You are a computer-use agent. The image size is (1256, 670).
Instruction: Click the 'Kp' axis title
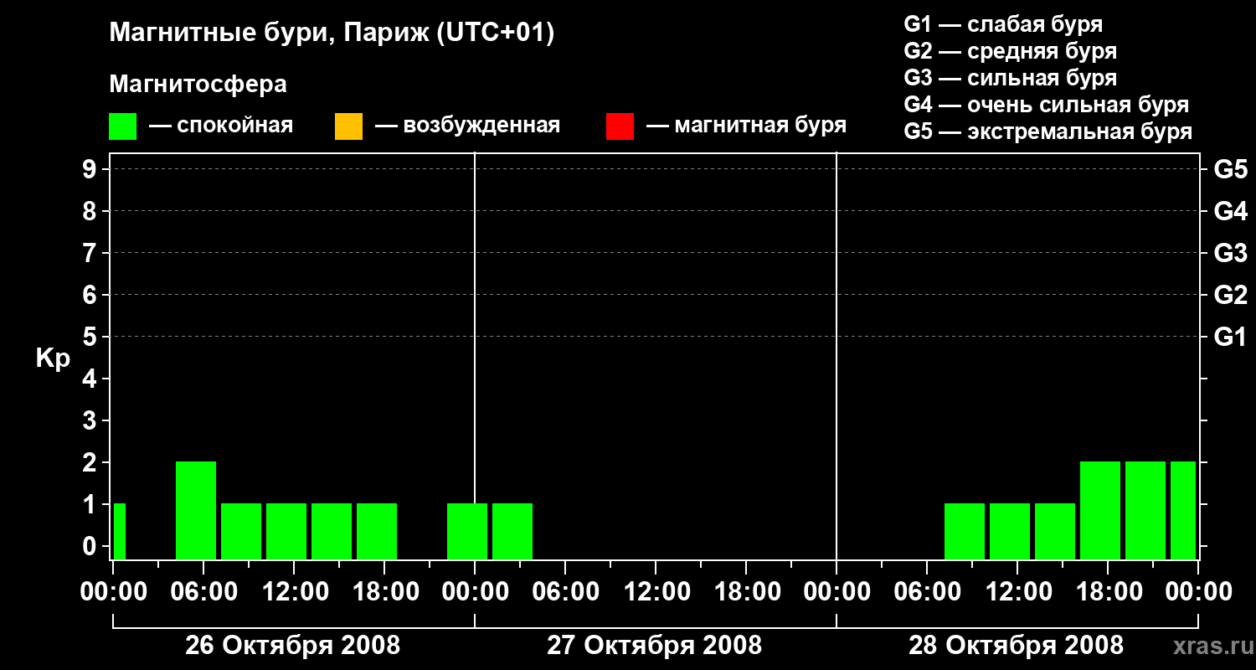(x=53, y=358)
